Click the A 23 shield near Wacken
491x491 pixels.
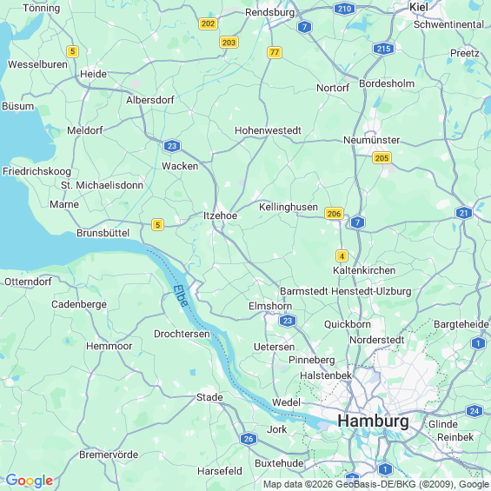(172, 146)
